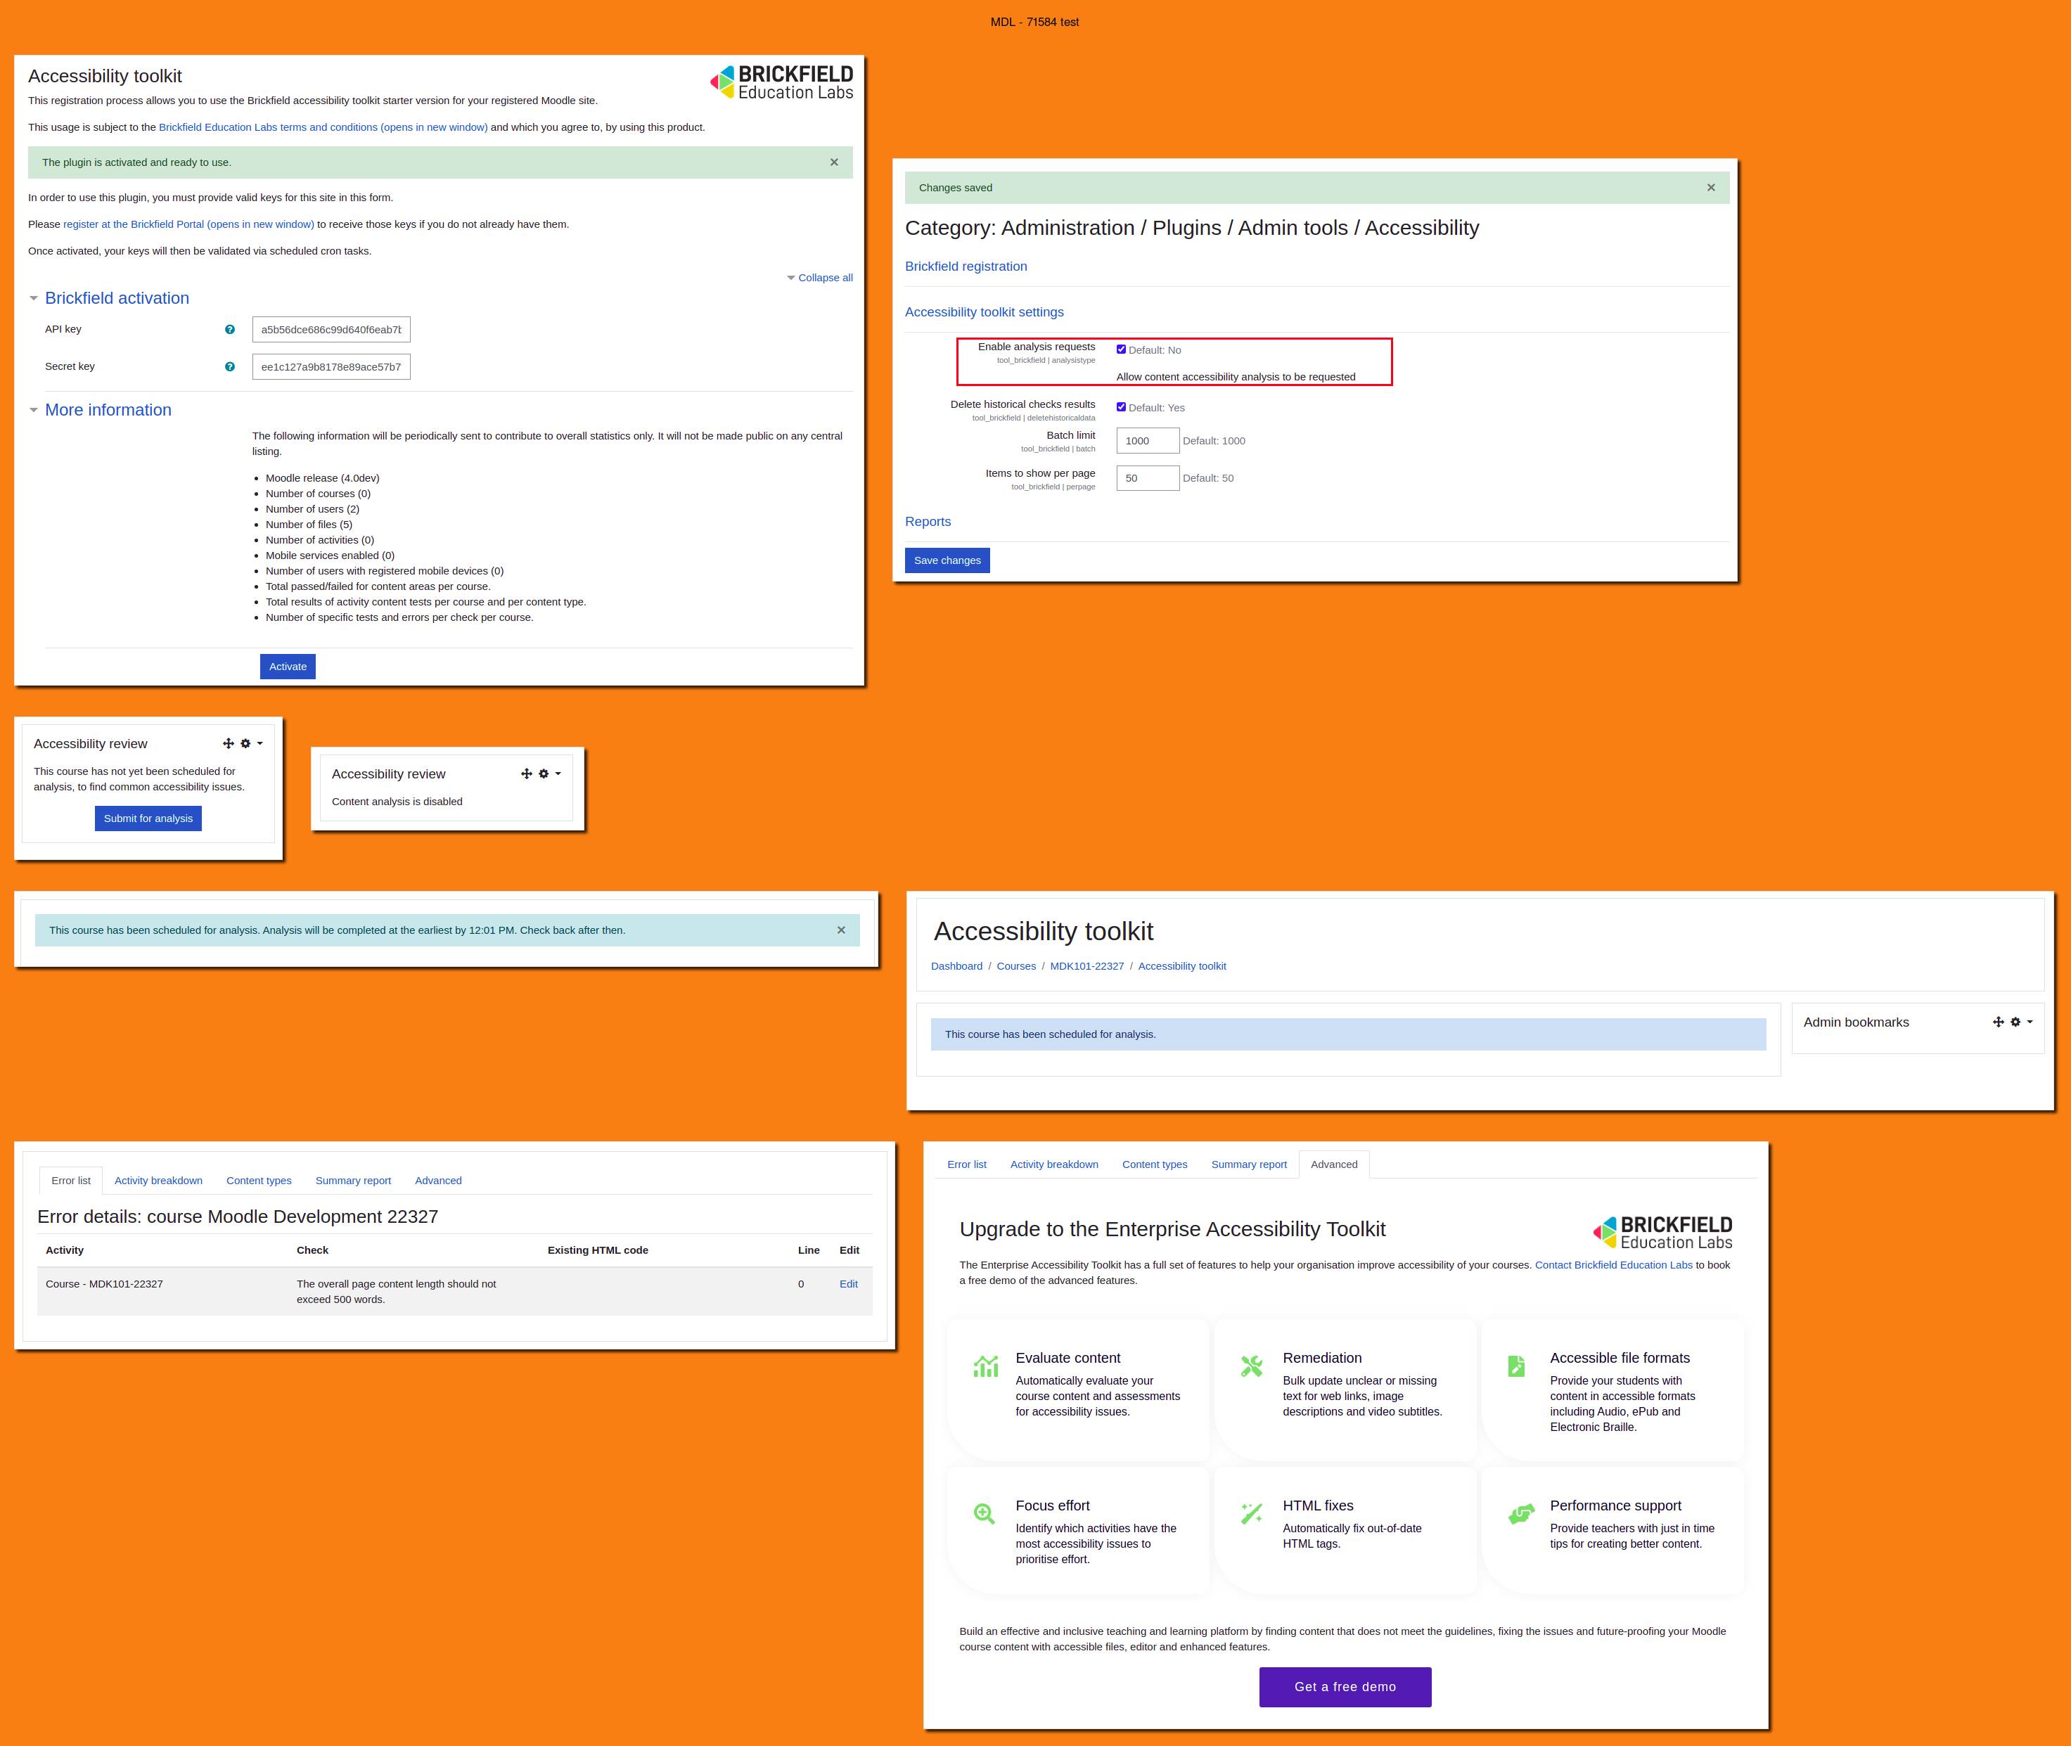
Task: Go to MDK101-22327 breadcrumb
Action: tap(1087, 966)
